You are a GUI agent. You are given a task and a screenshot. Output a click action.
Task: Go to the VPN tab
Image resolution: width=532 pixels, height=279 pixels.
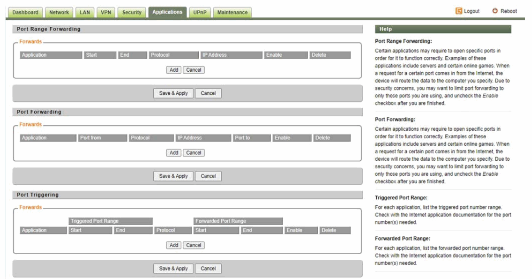click(106, 12)
